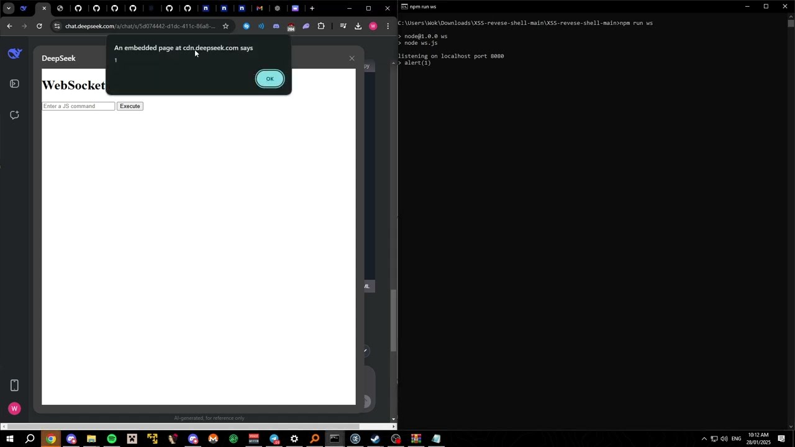Screen dimensions: 795x447
Task: Switch to the purple W icon tab
Action: pos(295,8)
